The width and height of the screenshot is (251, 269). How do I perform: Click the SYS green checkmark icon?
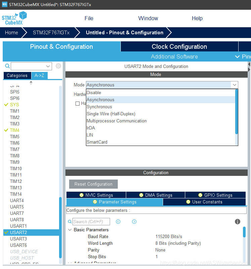click(x=6, y=105)
